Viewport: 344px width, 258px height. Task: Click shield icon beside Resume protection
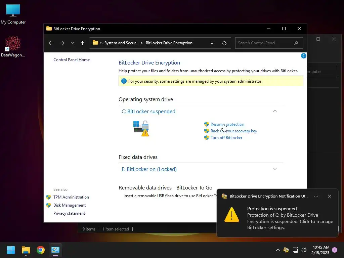pos(207,124)
